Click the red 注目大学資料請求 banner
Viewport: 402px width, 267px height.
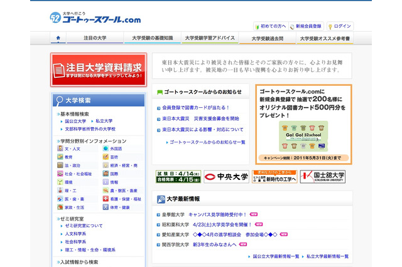pyautogui.click(x=99, y=70)
